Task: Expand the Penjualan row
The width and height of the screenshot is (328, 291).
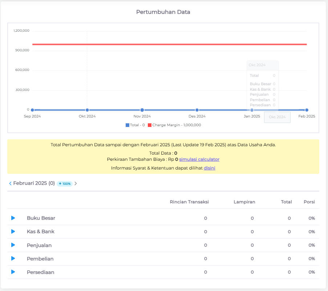Action: click(x=13, y=245)
